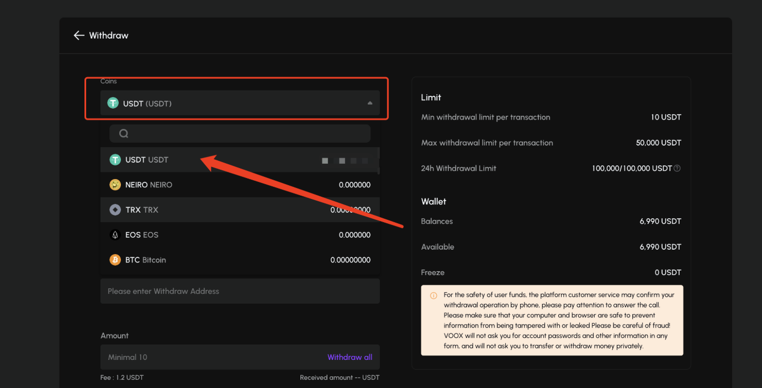Click the warning info icon in notice box

coord(433,295)
